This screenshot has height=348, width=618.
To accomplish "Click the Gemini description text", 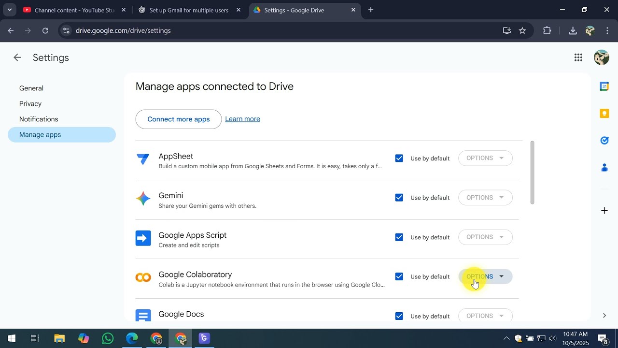I will pos(207,206).
